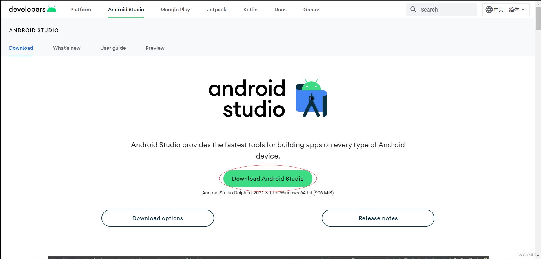Click the Download Android Studio button

pos(267,178)
